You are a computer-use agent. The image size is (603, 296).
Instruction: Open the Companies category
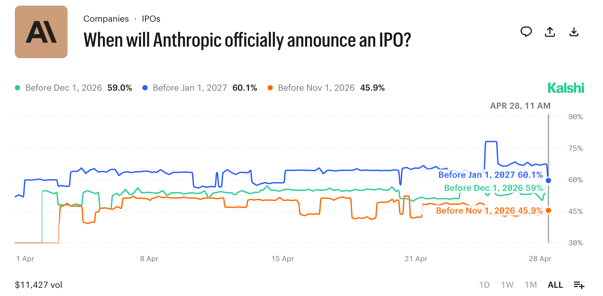[106, 19]
